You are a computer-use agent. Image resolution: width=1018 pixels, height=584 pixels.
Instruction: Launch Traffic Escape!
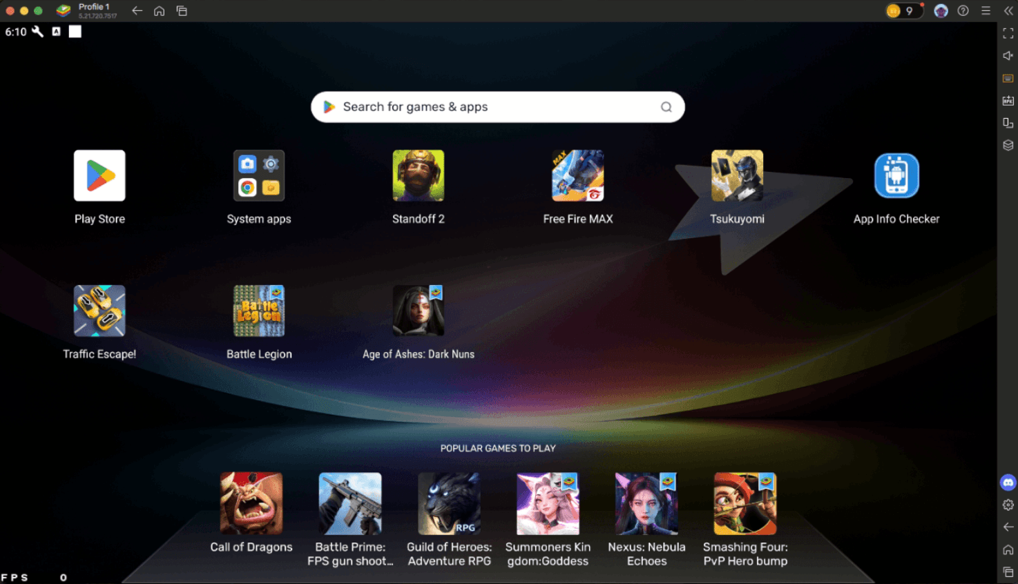99,311
